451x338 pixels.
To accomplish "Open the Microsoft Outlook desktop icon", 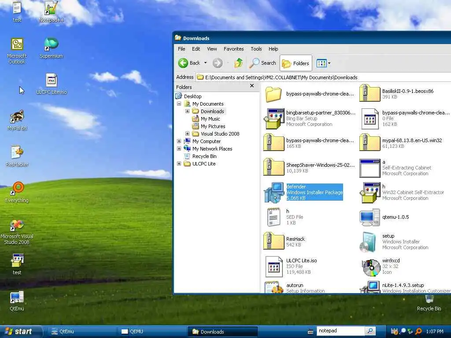I will pyautogui.click(x=17, y=51).
